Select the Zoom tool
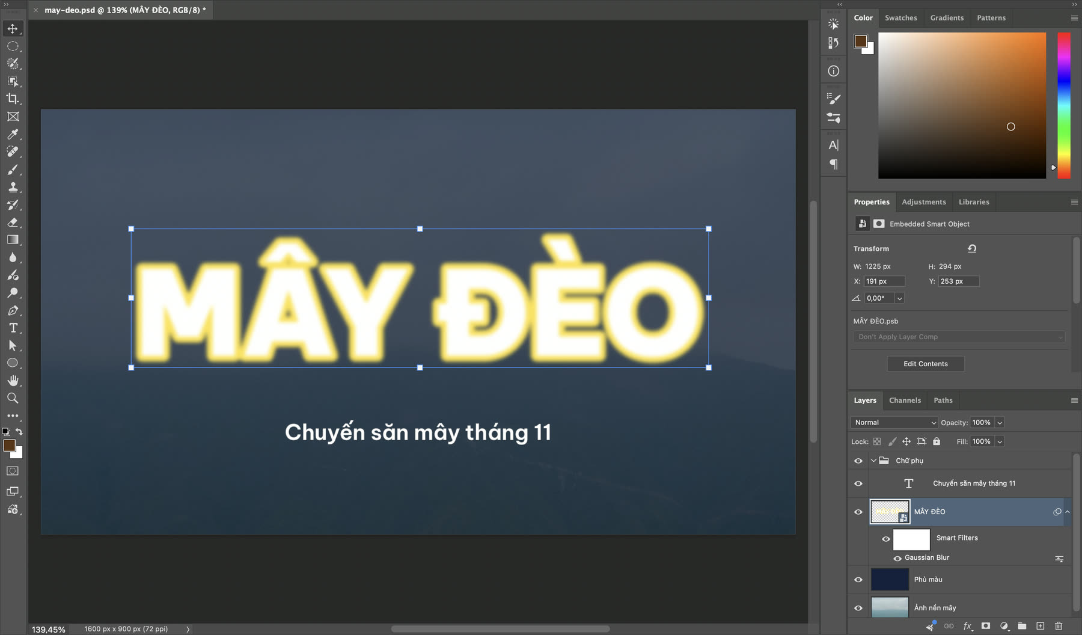Image resolution: width=1082 pixels, height=635 pixels. (x=13, y=398)
